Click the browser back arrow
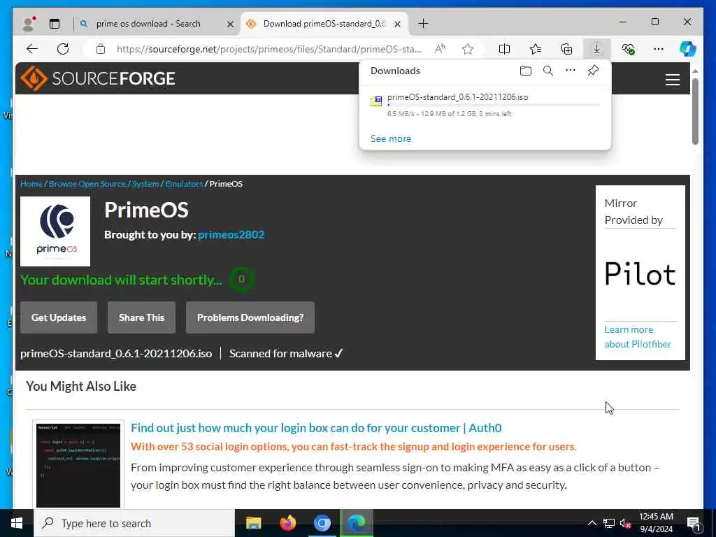Screen dimensions: 716x537 pos(32,49)
